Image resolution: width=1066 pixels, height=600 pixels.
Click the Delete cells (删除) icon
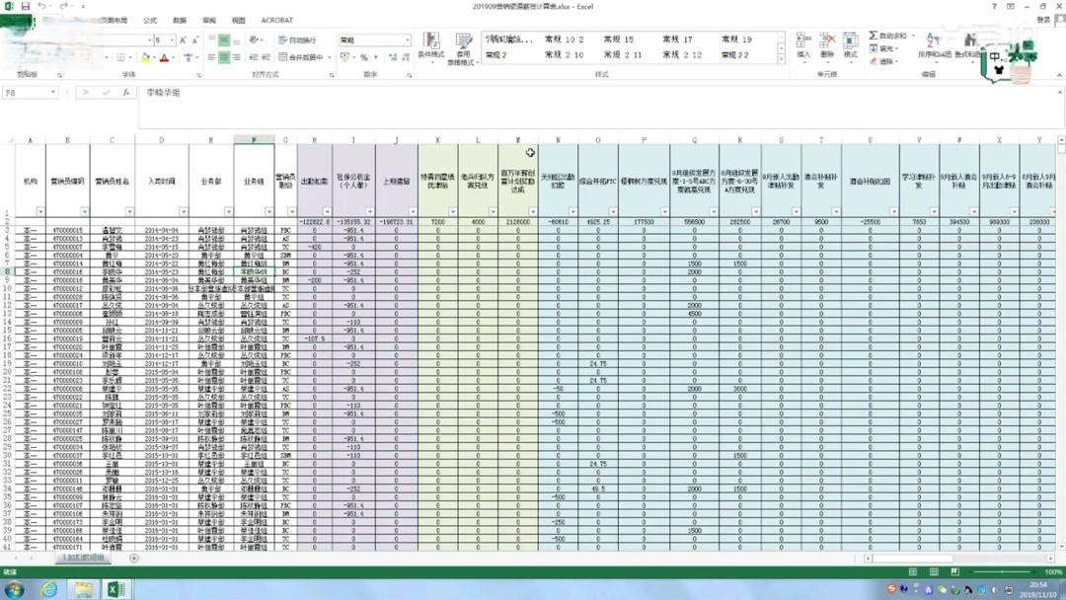coord(827,44)
